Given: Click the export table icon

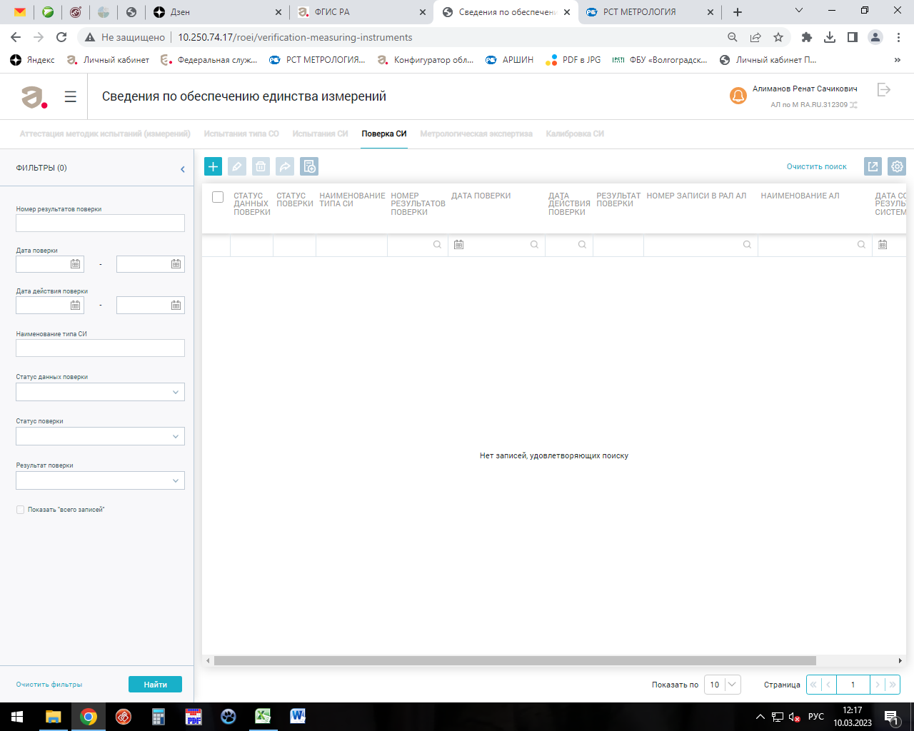Looking at the screenshot, I should (x=873, y=166).
